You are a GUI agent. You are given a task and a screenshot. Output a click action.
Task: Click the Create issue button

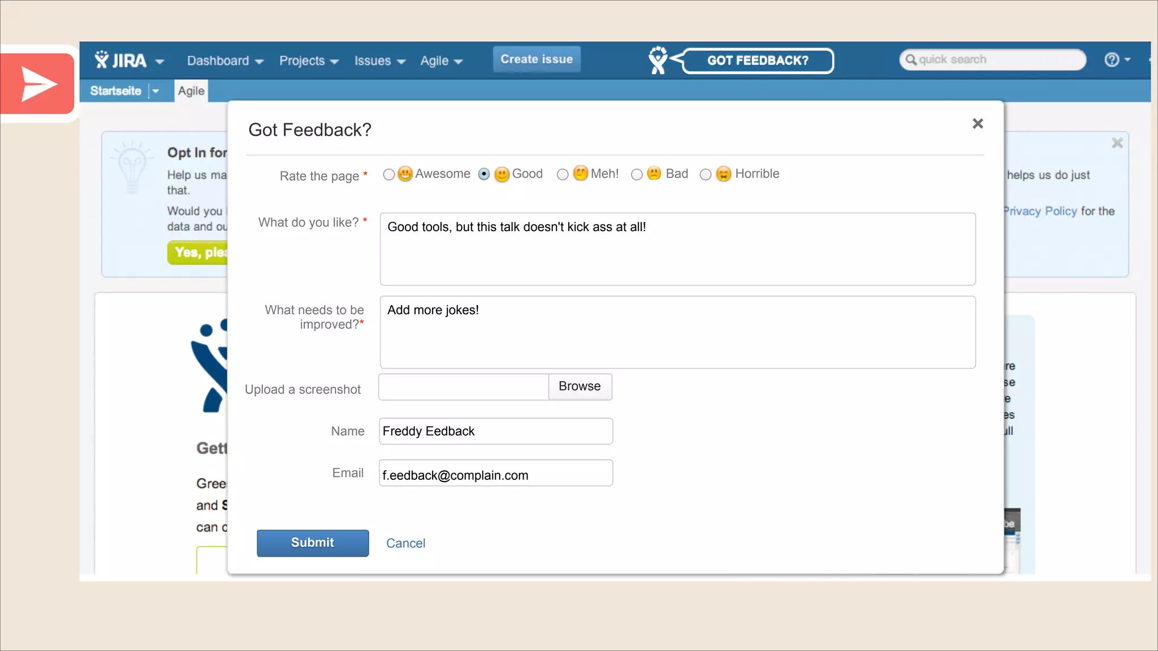pos(537,59)
